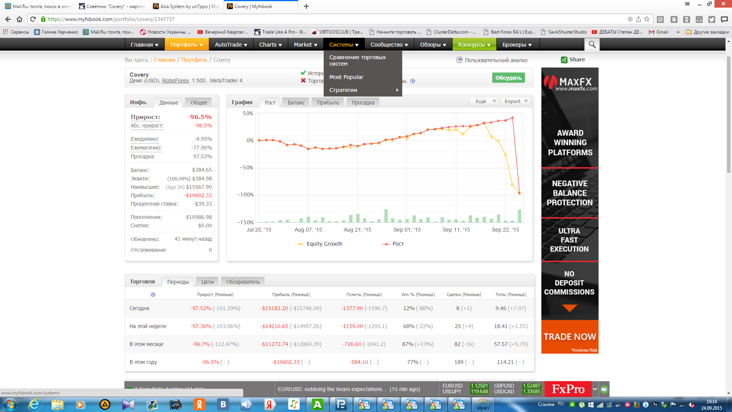Open the Twitter extension icon in toolbar
This screenshot has height=412, width=732.
coord(712,19)
